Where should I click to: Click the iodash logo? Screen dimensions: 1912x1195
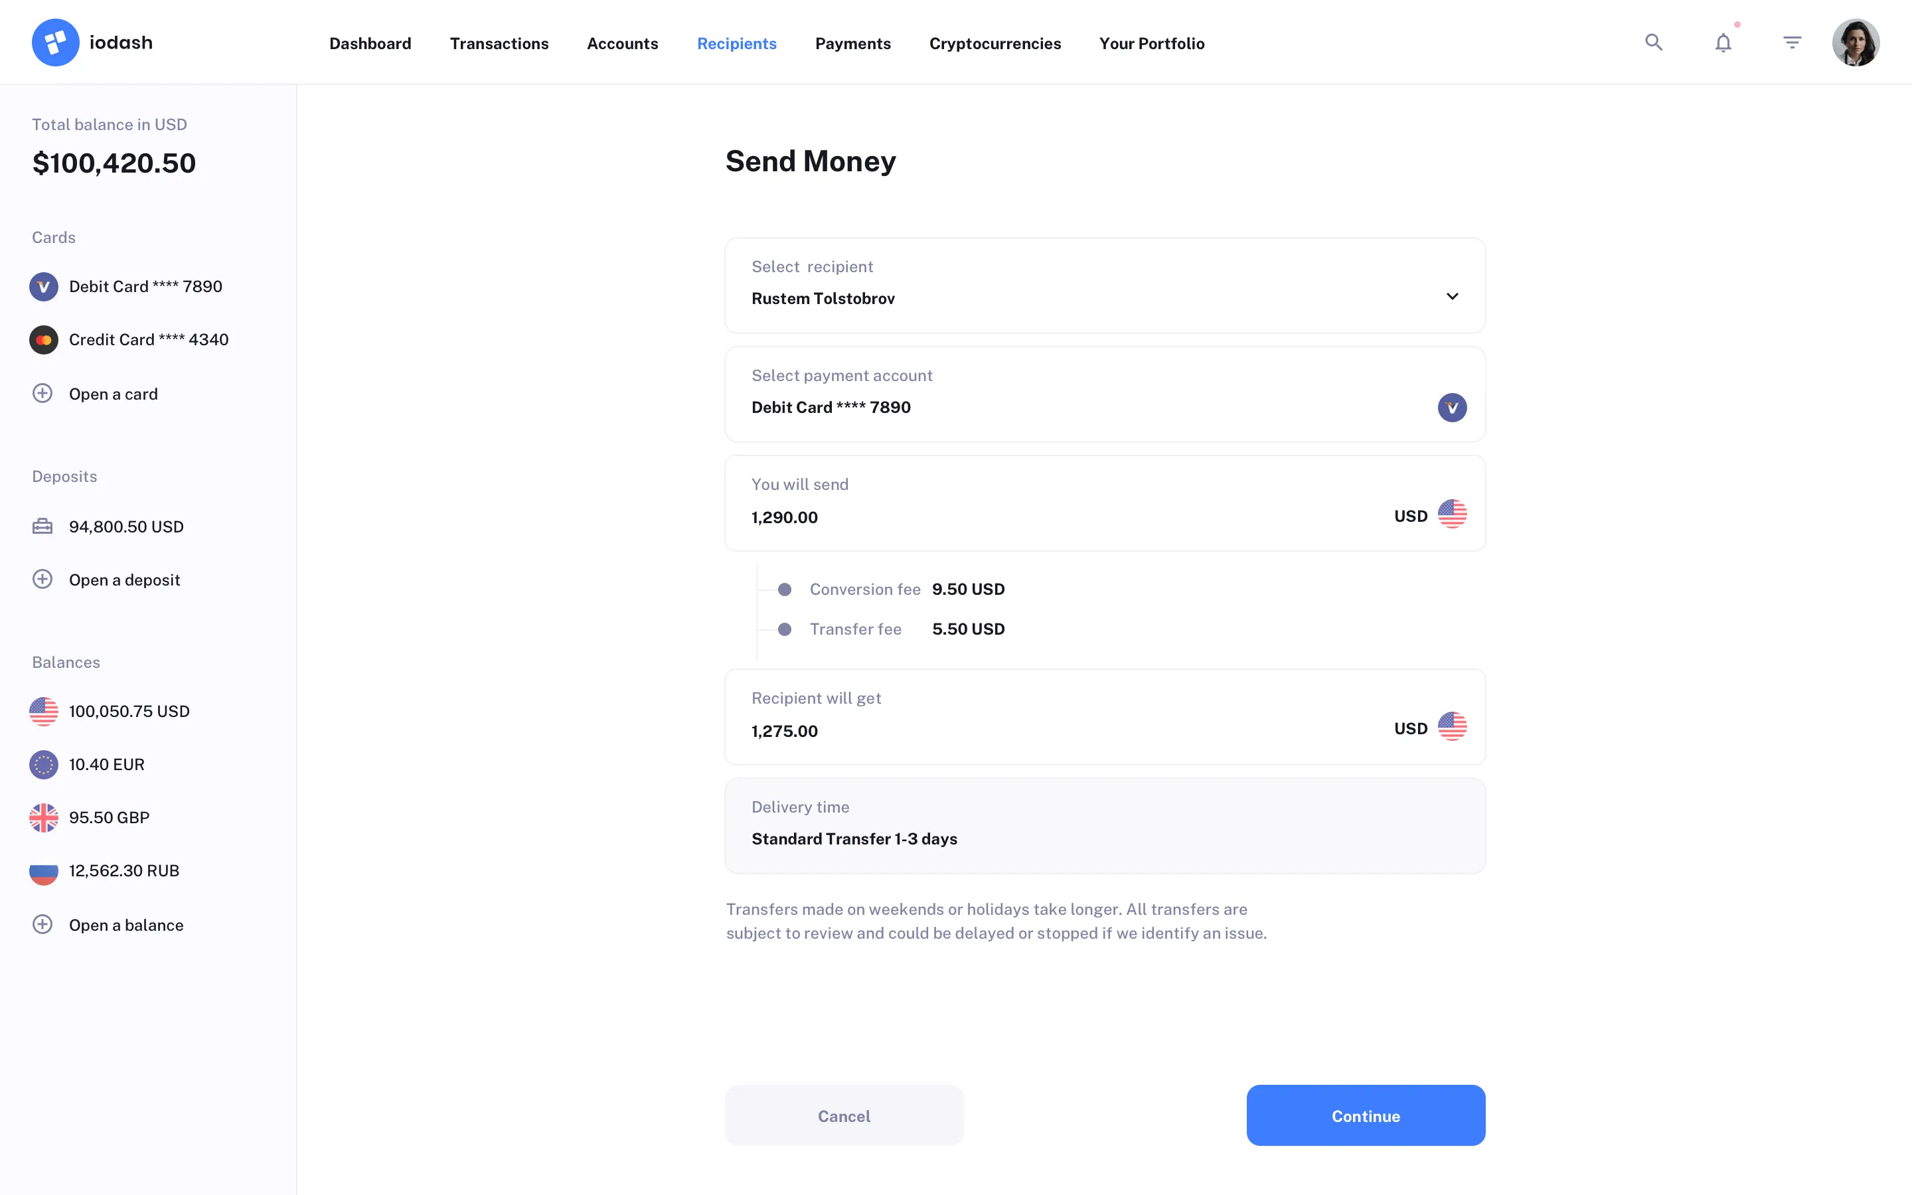pyautogui.click(x=92, y=42)
